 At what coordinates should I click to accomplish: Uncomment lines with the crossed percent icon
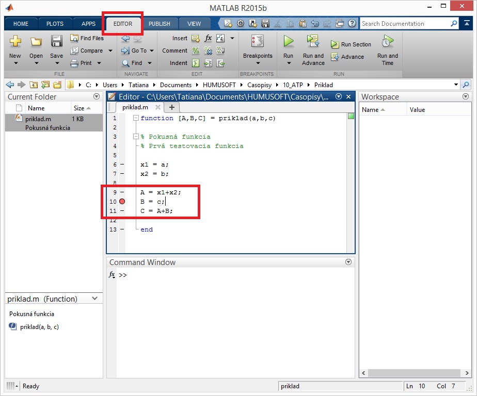208,51
